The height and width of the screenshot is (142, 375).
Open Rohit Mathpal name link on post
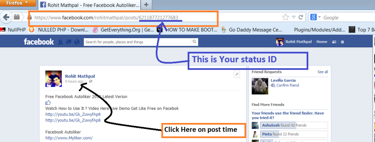pyautogui.click(x=80, y=76)
